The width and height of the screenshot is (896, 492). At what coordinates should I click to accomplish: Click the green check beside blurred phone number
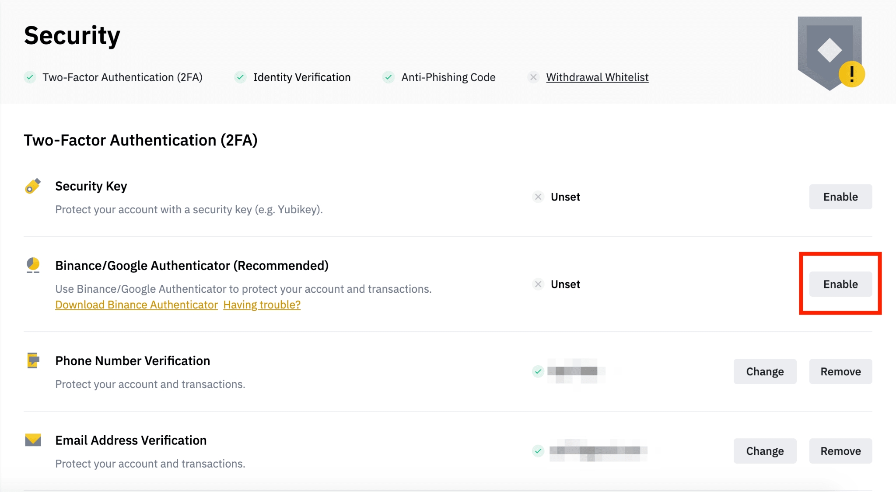tap(538, 371)
